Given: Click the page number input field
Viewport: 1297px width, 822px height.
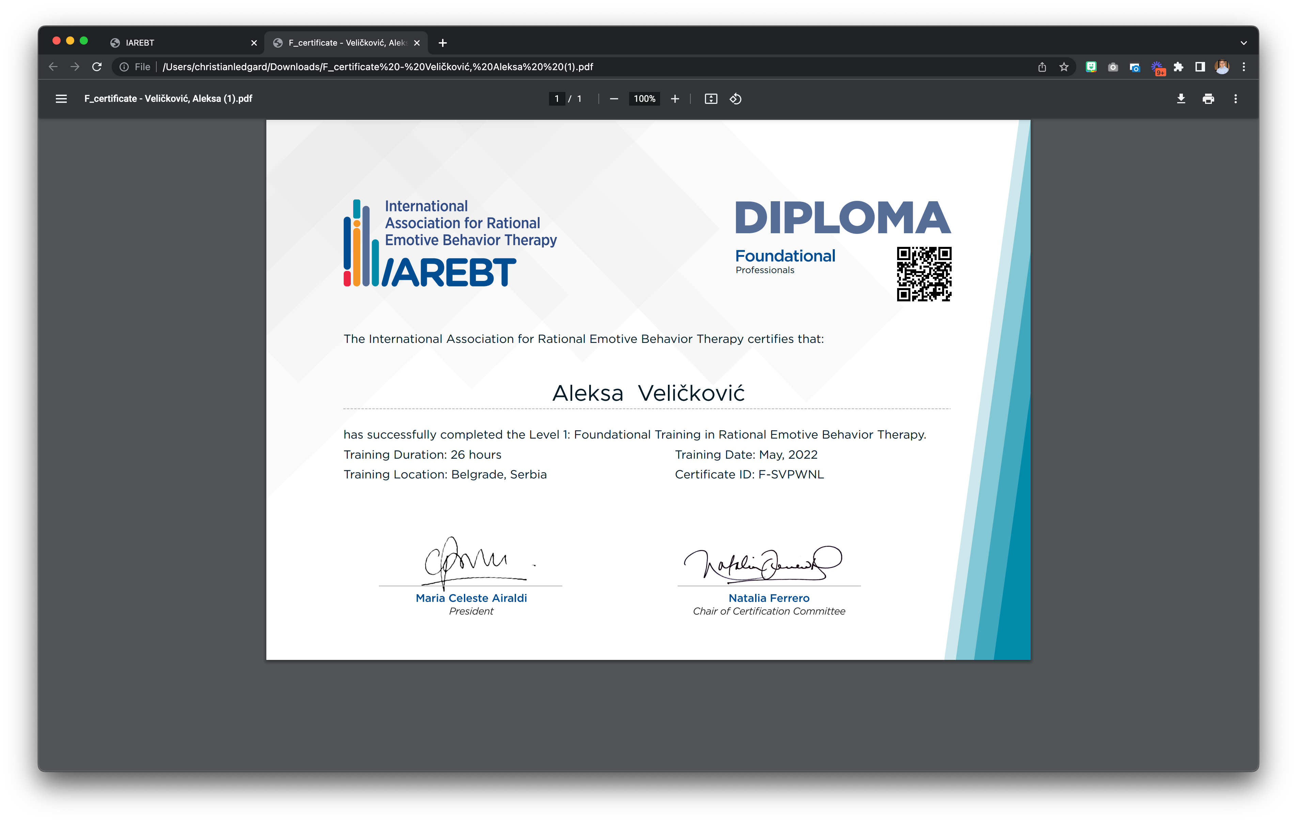Looking at the screenshot, I should tap(557, 98).
